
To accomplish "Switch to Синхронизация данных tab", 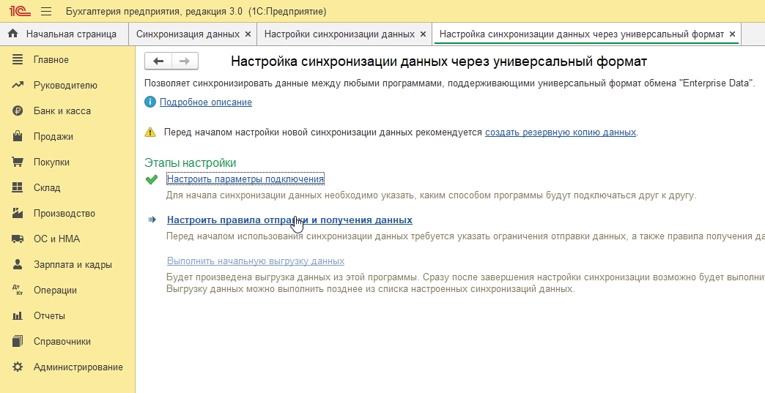I will (x=188, y=34).
